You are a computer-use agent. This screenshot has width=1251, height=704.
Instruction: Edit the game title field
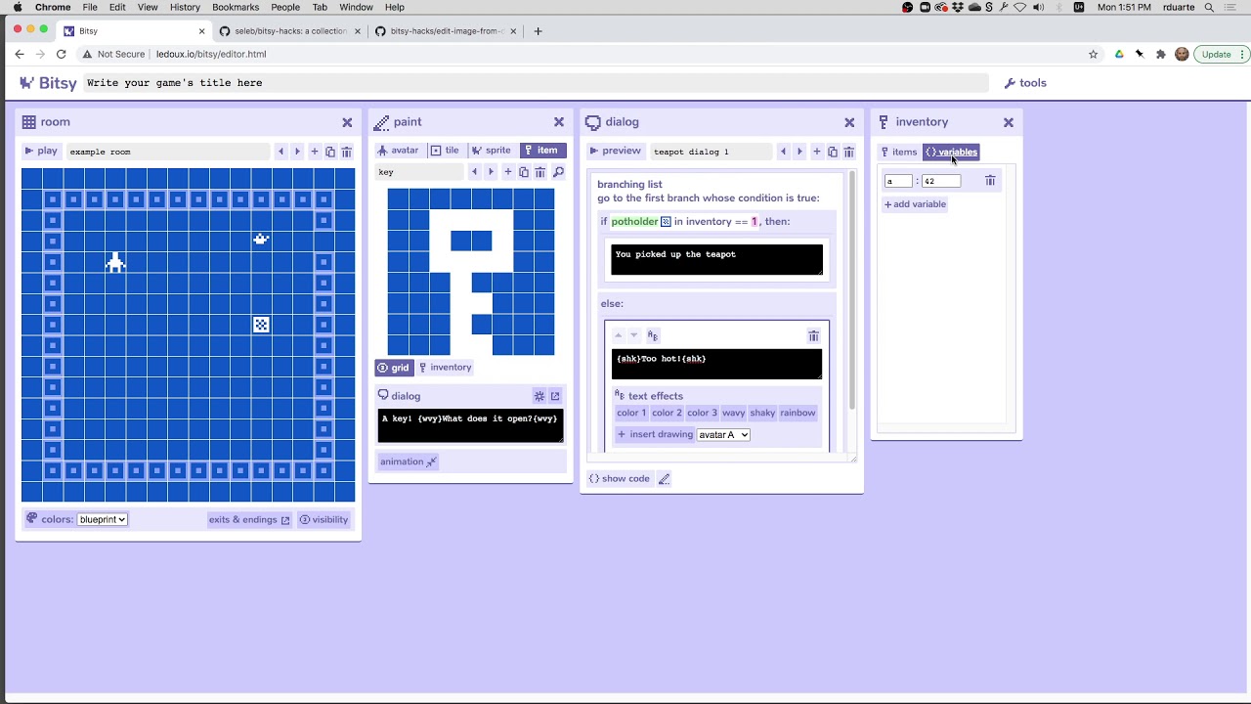coord(537,83)
